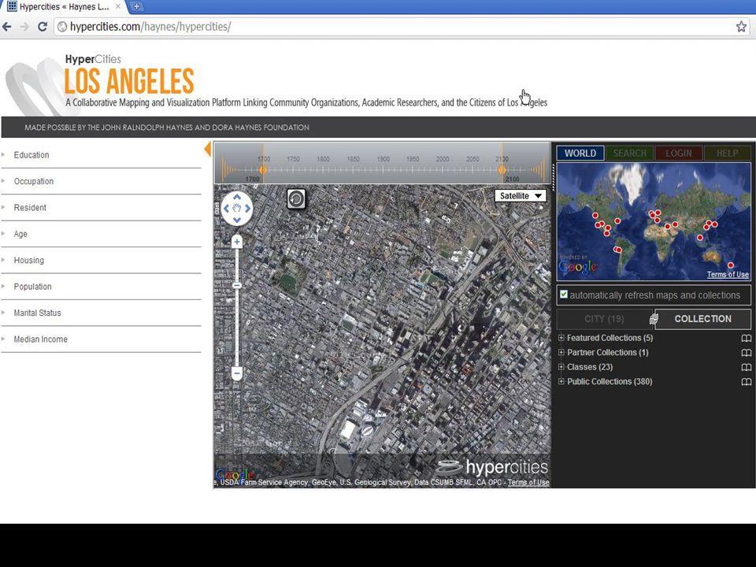Switch to the SEARCH tab
The height and width of the screenshot is (567, 756).
[629, 154]
